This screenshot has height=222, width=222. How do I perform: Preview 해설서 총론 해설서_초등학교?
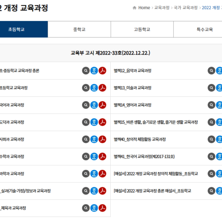coord(211,191)
